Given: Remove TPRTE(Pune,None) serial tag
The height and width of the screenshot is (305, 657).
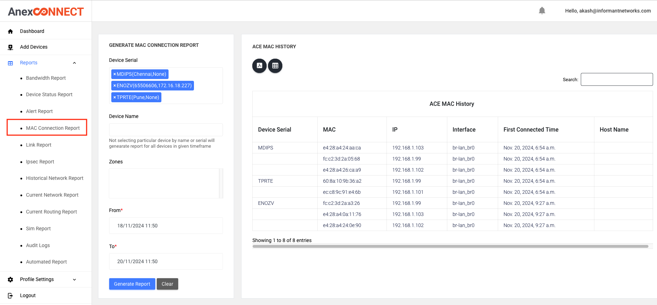Looking at the screenshot, I should pyautogui.click(x=115, y=98).
